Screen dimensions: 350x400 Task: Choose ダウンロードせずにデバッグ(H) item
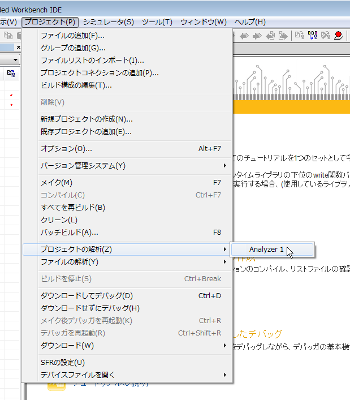[x=127, y=308]
